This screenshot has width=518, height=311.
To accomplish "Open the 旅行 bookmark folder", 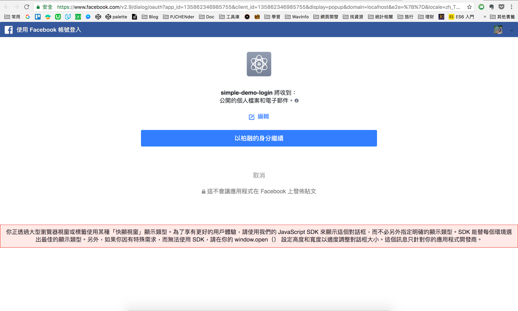I will pyautogui.click(x=405, y=17).
